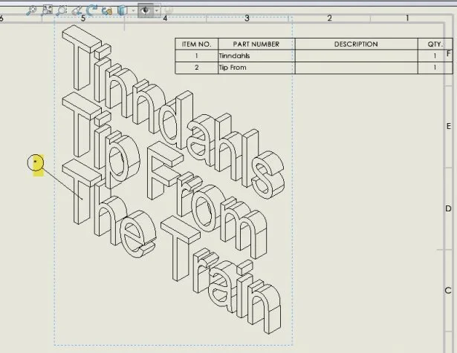Select the QTY. column header
The image size is (457, 353).
pos(435,44)
